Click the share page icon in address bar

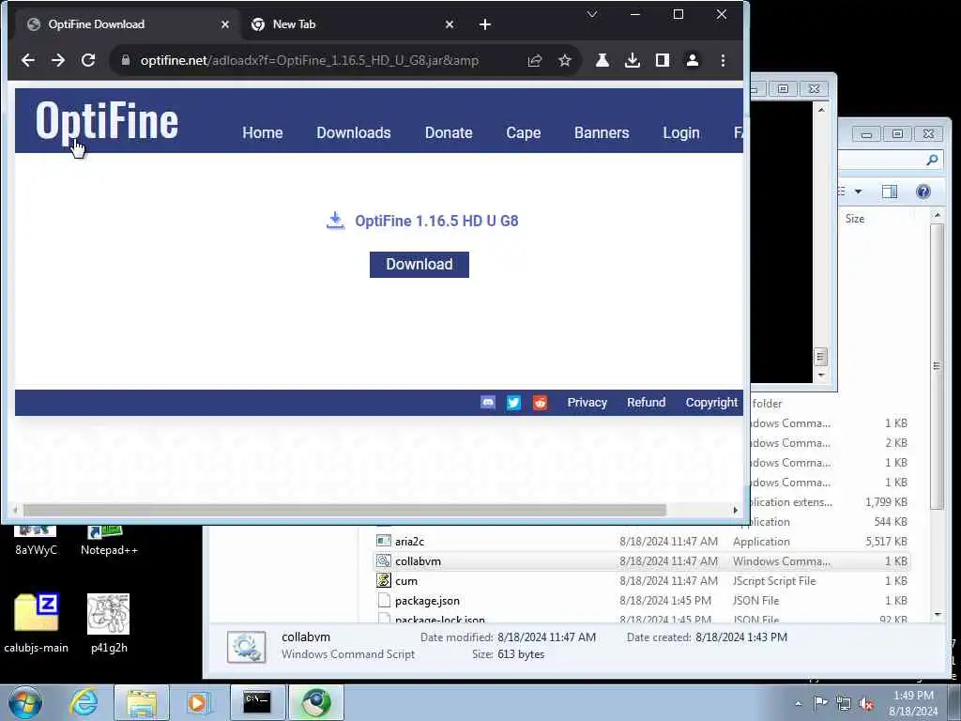534,60
